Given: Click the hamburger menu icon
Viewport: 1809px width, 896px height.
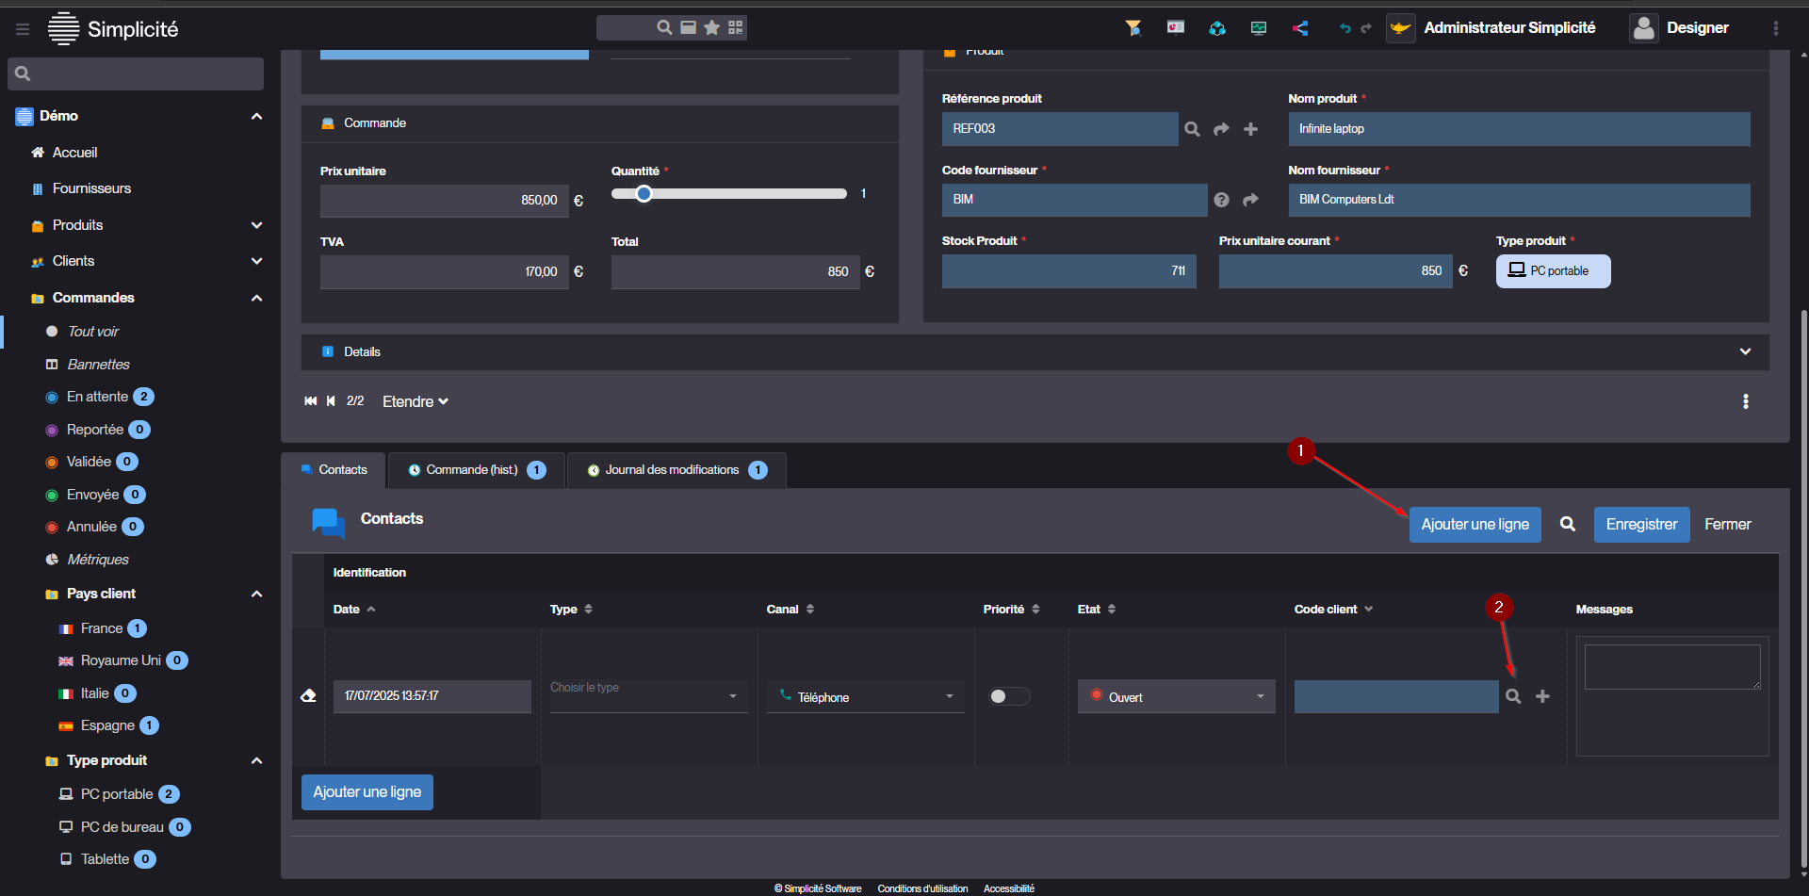Looking at the screenshot, I should coord(23,29).
